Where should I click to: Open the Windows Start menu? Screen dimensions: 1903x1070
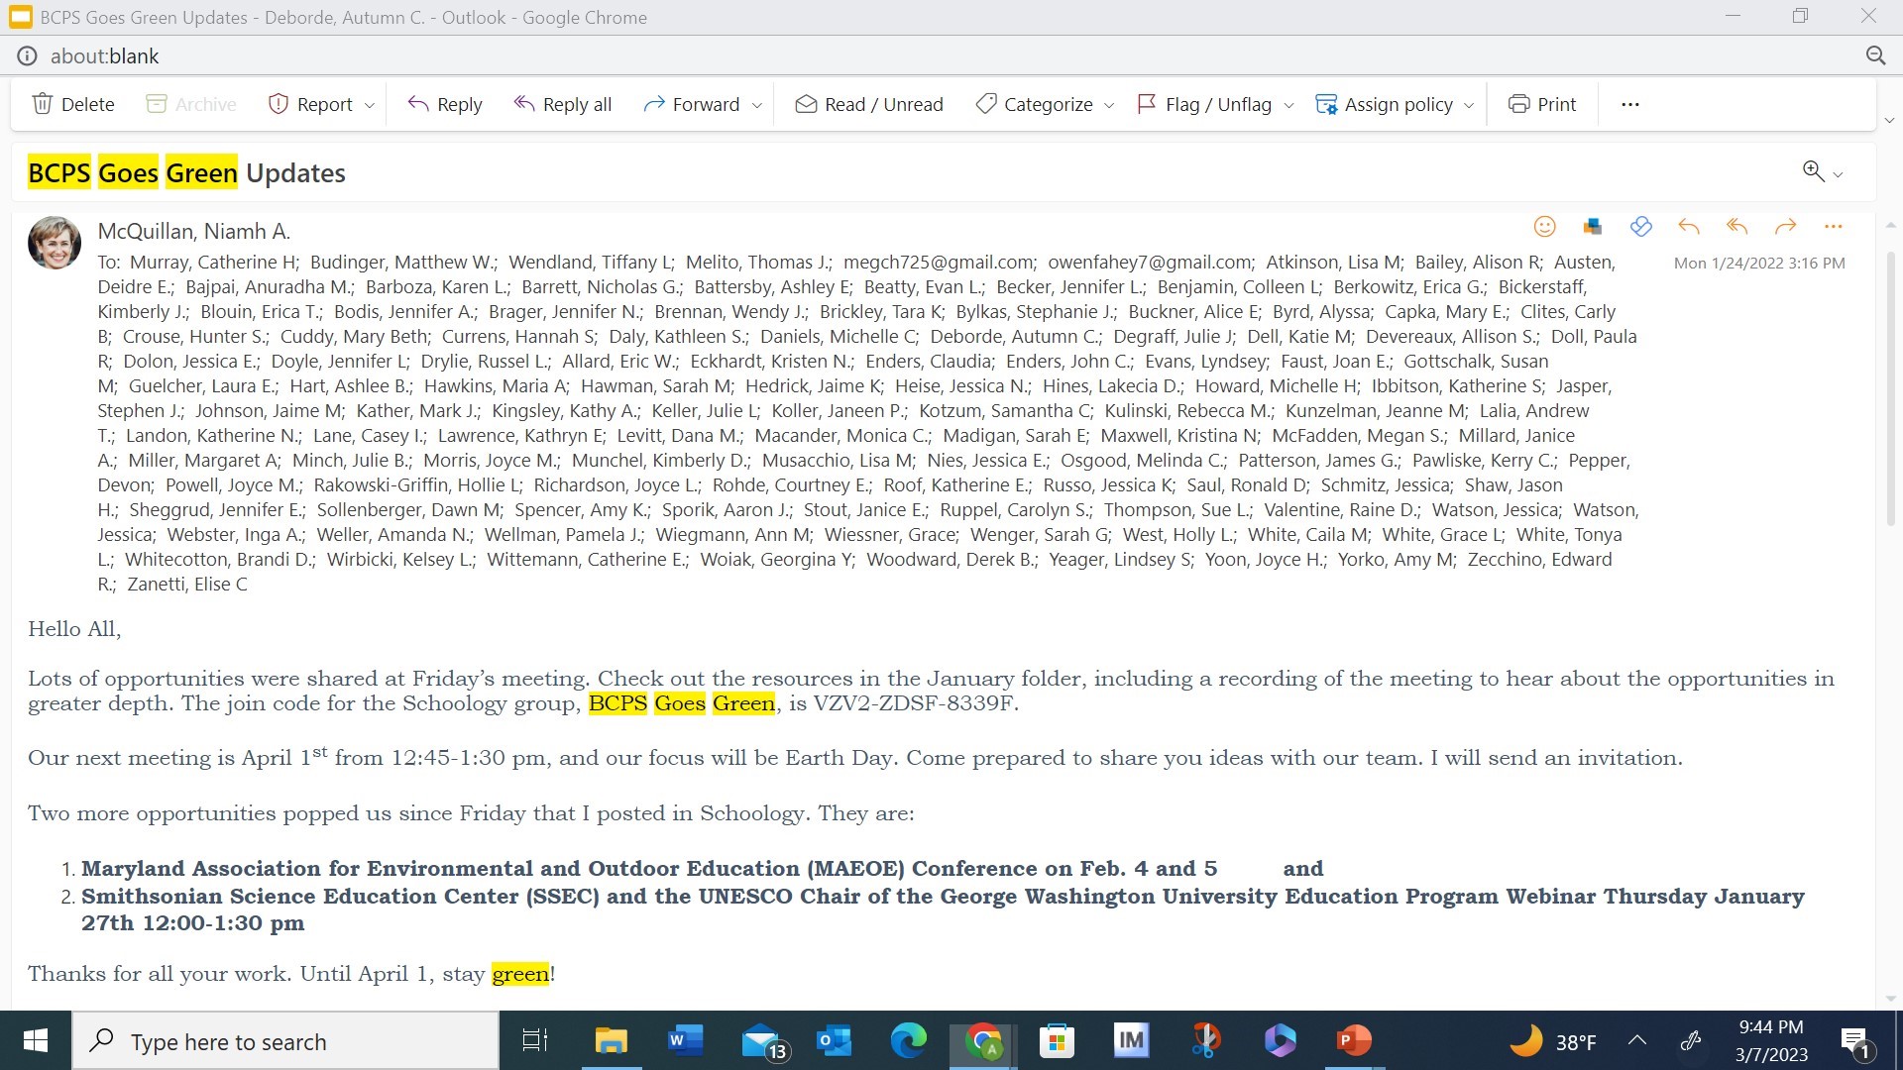36,1040
